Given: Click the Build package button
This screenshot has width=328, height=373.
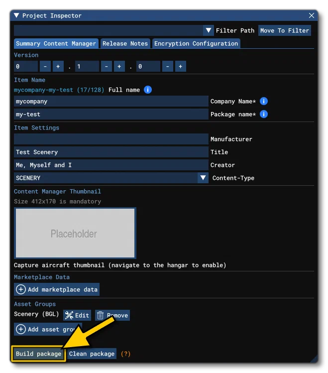Looking at the screenshot, I should (38, 354).
